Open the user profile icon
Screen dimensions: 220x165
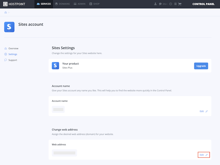[155, 4]
